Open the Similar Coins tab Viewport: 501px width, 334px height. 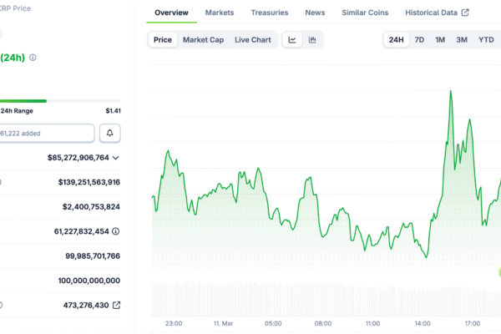365,13
